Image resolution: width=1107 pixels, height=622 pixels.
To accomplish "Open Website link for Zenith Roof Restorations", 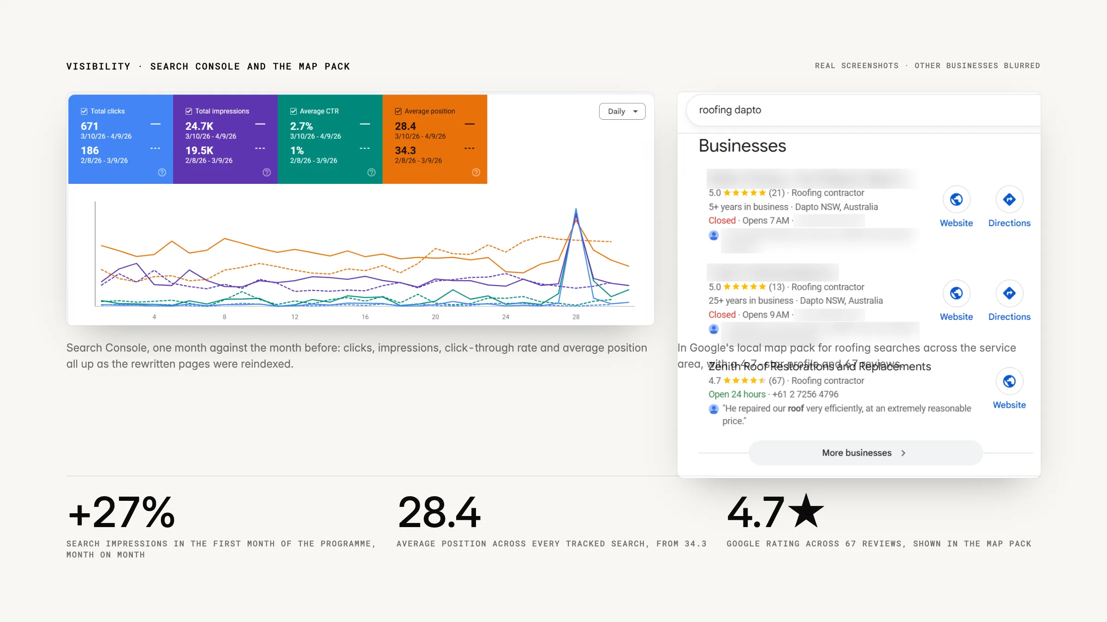I will point(1009,405).
